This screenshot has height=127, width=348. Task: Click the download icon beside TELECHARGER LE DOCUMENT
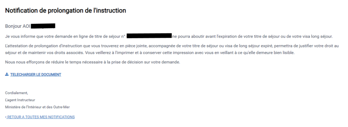pyautogui.click(x=7, y=75)
